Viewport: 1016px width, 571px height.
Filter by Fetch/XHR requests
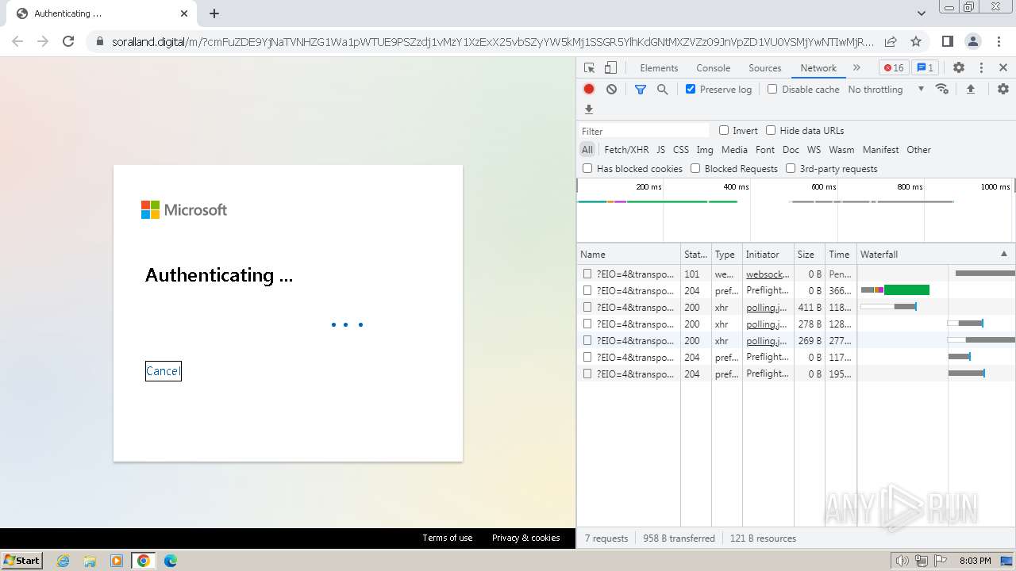pos(626,149)
